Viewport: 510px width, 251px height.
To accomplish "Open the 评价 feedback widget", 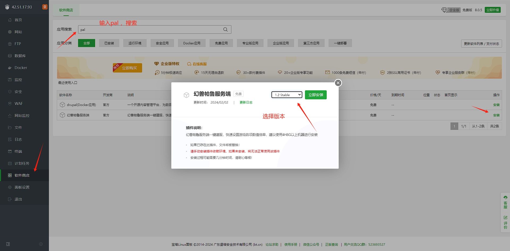I will tap(505, 223).
